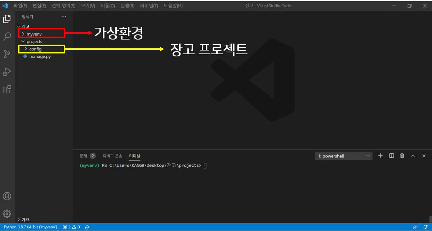
Task: Click the errors and warnings status indicator
Action: [x=71, y=227]
